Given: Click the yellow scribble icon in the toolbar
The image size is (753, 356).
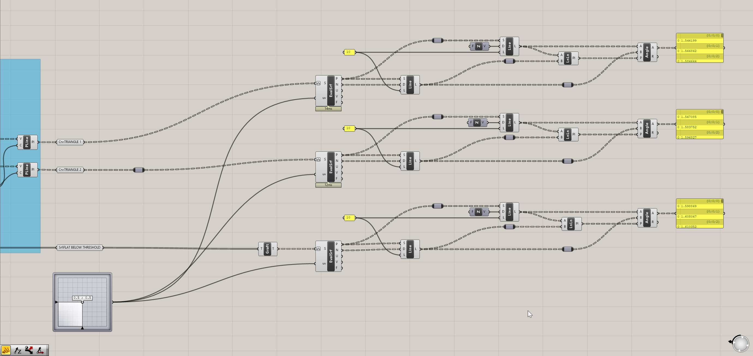Looking at the screenshot, I should pyautogui.click(x=6, y=350).
